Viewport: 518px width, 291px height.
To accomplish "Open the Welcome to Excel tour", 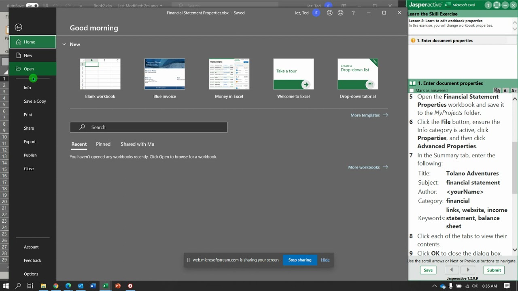I will point(293,78).
